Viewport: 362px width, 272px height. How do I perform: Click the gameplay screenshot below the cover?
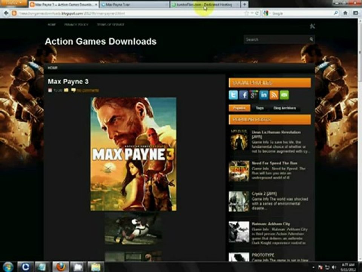[x=133, y=229]
